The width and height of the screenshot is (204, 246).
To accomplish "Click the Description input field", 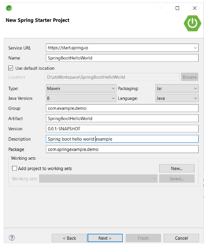I will pyautogui.click(x=122, y=139).
